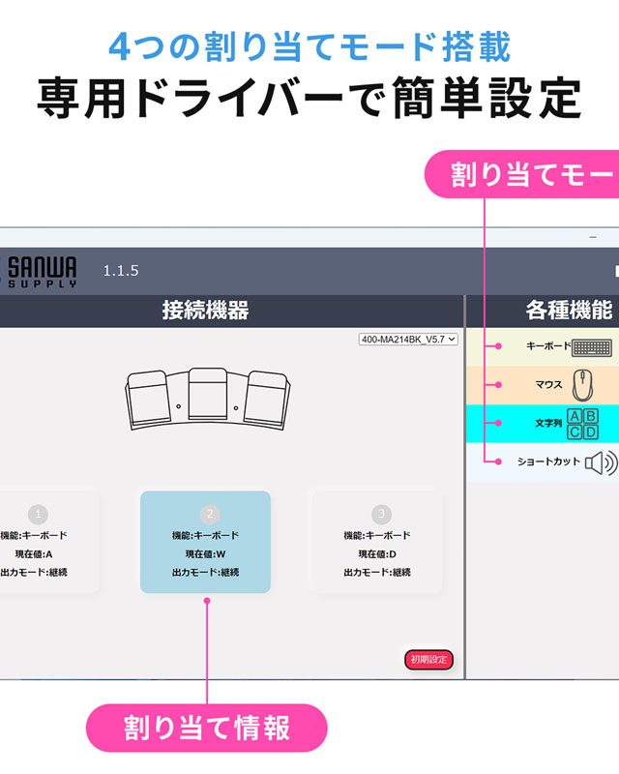The width and height of the screenshot is (619, 774).
Task: Open the 400-MA214BK_V5.7 device dropdown
Action: click(408, 341)
